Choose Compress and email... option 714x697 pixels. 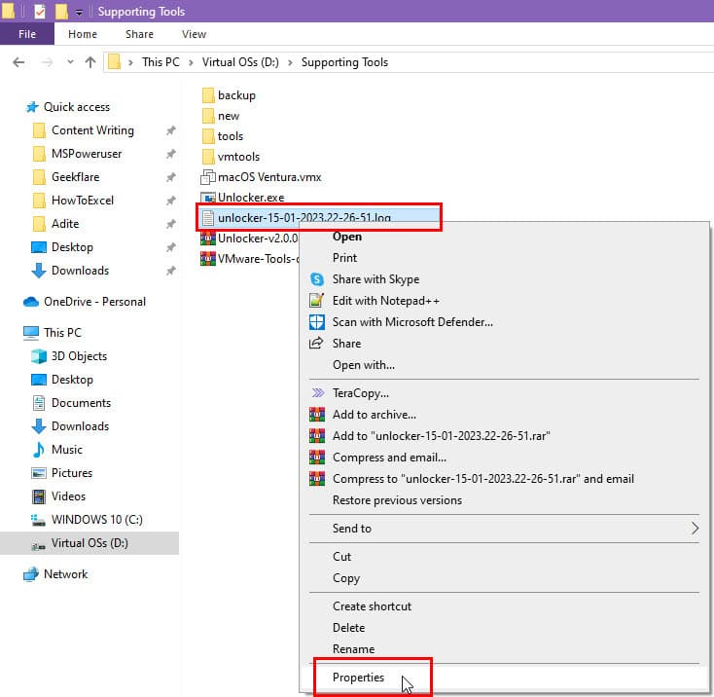(x=389, y=458)
